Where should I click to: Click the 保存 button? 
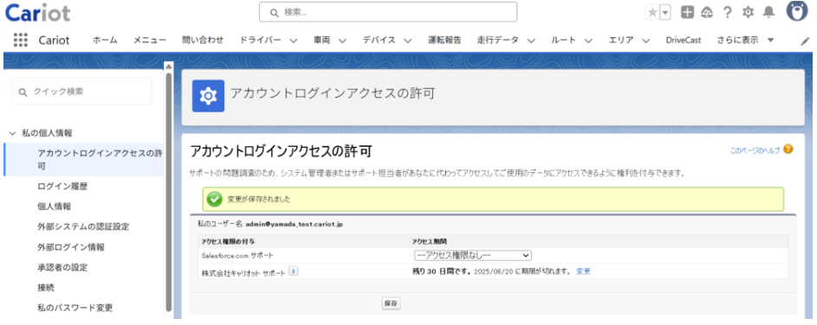(x=391, y=303)
